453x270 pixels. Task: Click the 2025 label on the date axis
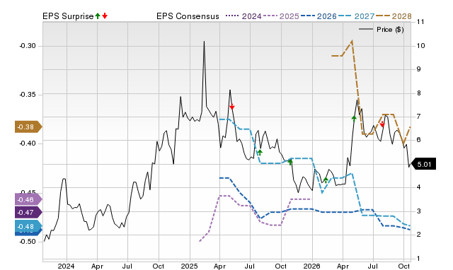(190, 266)
